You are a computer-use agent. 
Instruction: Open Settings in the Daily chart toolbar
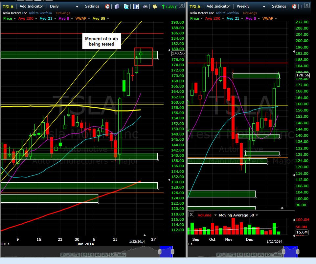[92, 7]
